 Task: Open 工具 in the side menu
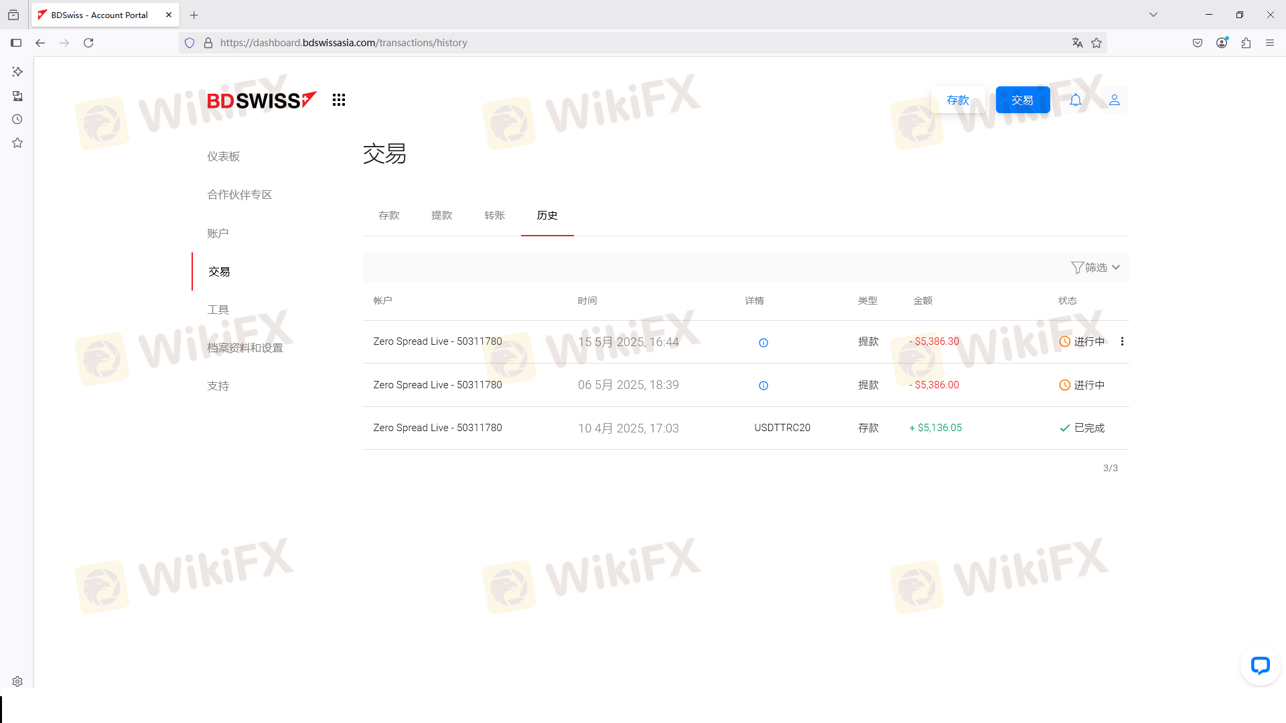[x=218, y=310]
